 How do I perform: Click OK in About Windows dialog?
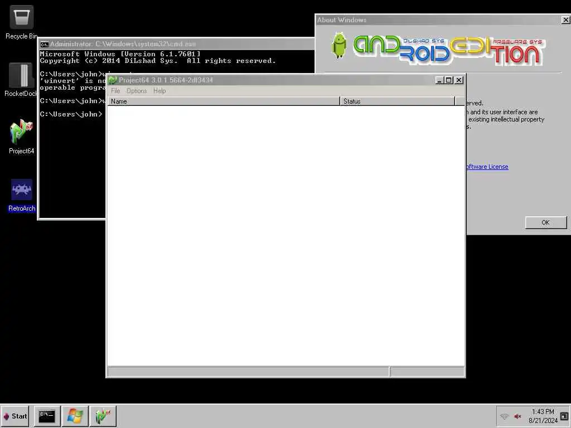click(545, 222)
